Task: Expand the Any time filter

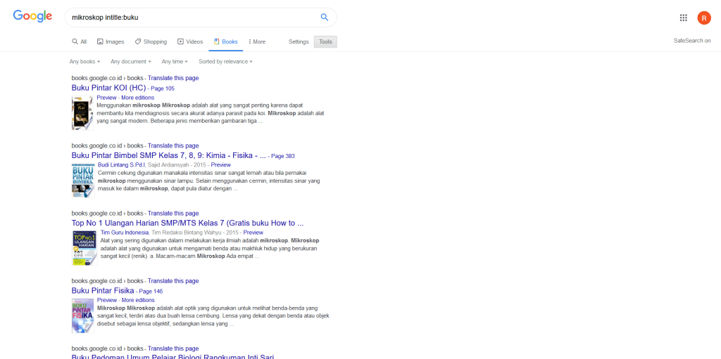Action: pyautogui.click(x=175, y=61)
